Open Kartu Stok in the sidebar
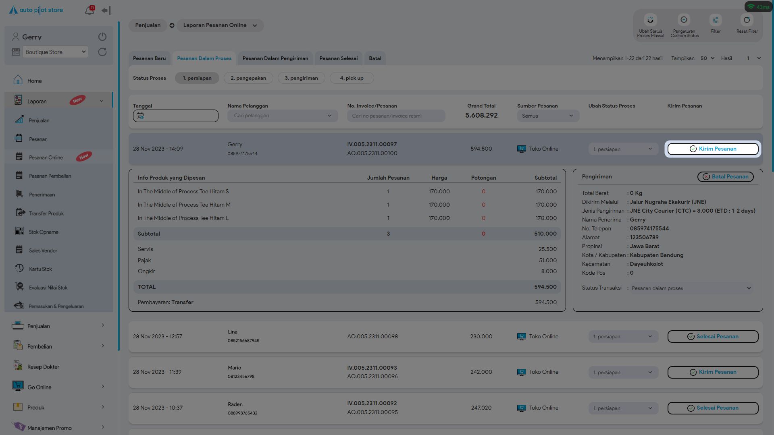The width and height of the screenshot is (774, 435). click(40, 269)
